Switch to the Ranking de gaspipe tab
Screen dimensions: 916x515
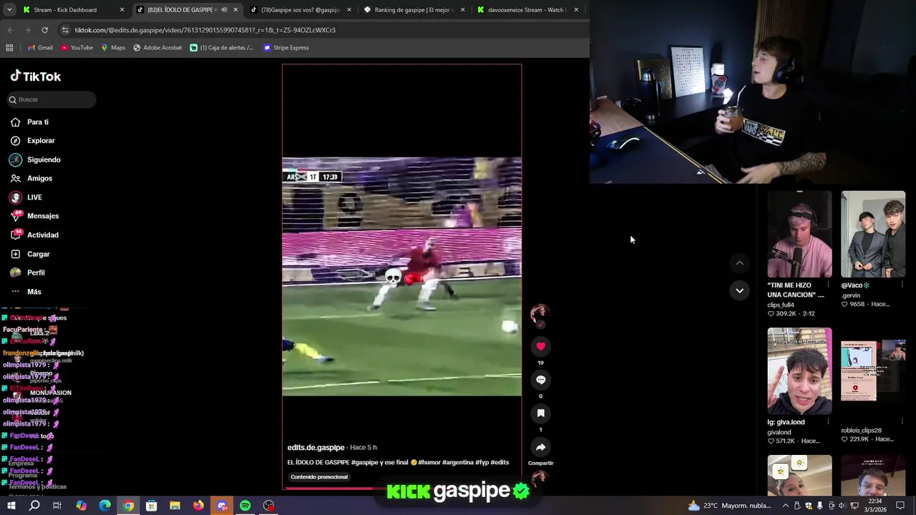click(x=414, y=10)
